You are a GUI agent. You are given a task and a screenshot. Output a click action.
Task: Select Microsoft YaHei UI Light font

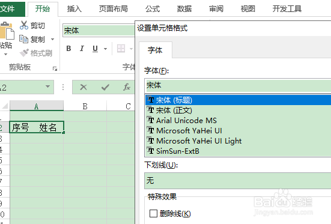[238, 141]
